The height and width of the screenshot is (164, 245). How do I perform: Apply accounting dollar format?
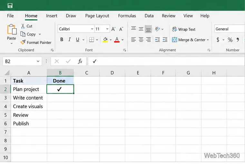(218, 40)
